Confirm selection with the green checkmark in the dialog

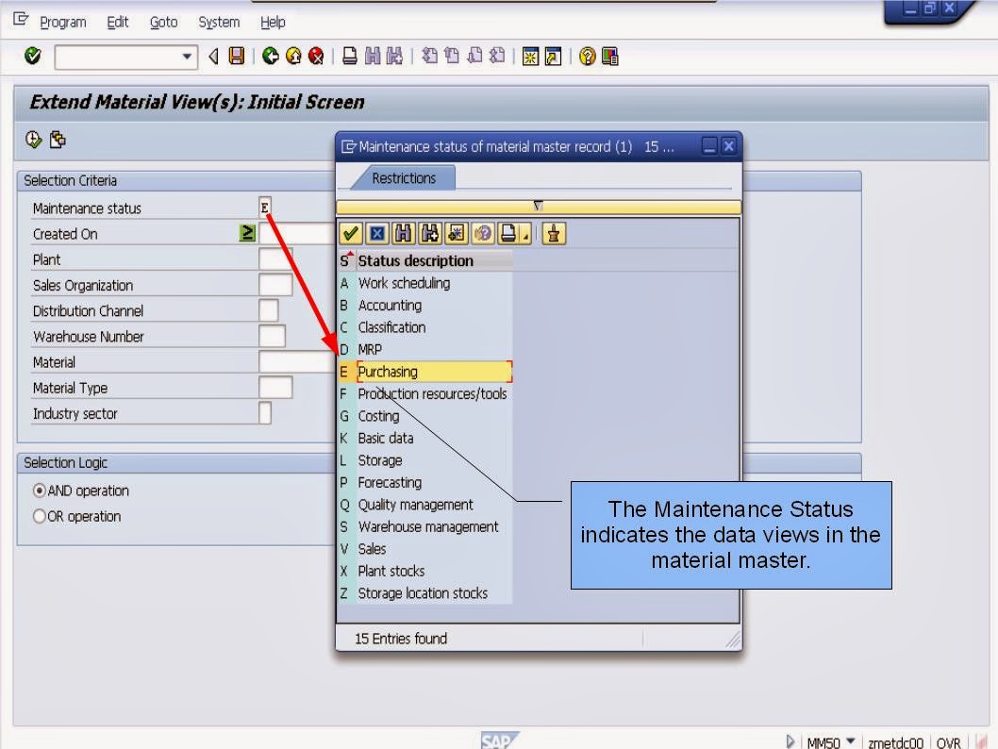[349, 233]
